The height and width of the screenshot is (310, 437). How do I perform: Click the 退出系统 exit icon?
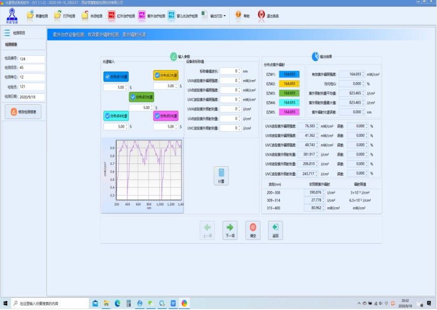point(262,16)
